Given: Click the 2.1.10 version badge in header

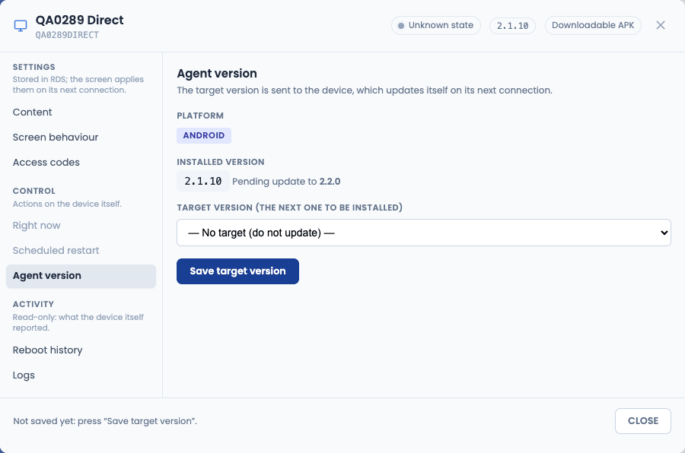Looking at the screenshot, I should coord(512,26).
